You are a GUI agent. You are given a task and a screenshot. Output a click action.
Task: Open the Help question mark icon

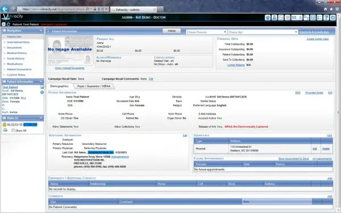click(326, 18)
